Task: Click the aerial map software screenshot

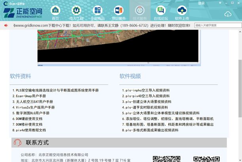Action: point(119,48)
